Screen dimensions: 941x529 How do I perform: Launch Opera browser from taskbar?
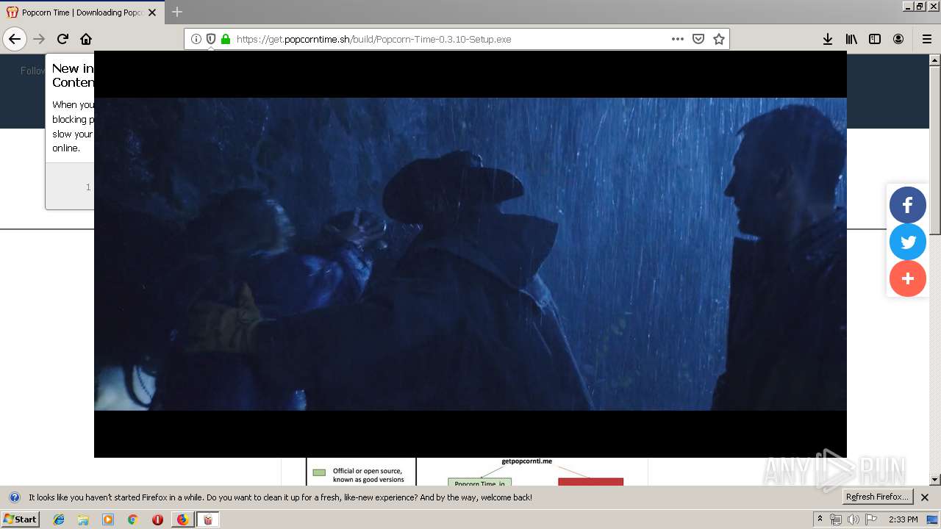pyautogui.click(x=157, y=519)
